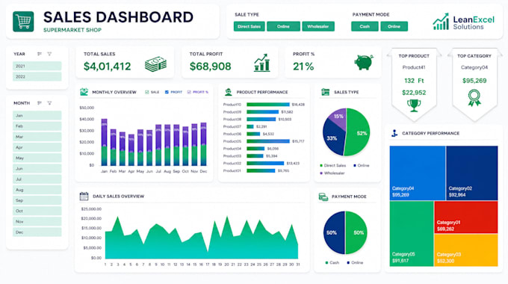Image resolution: width=508 pixels, height=284 pixels.
Task: Toggle multi-select icon in Month slicer
Action: point(40,103)
